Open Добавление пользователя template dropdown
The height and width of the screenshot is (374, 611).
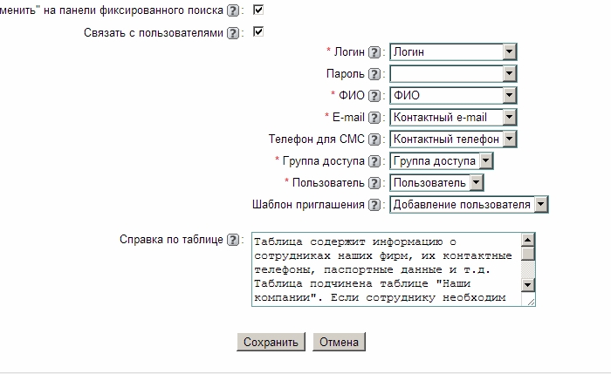click(540, 205)
